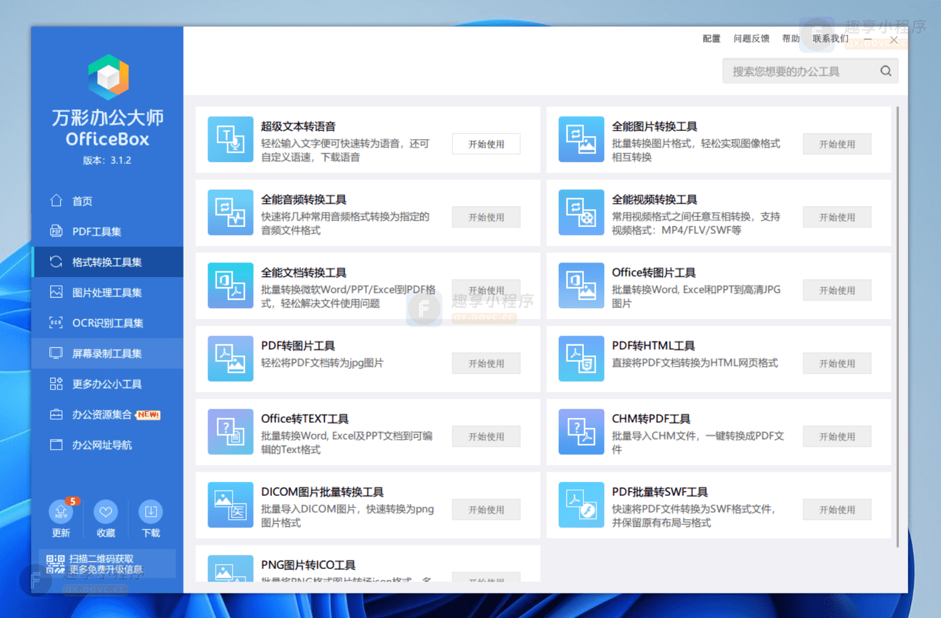This screenshot has width=941, height=618.
Task: Click 开始使用 for Office转TEXT工具
Action: pyautogui.click(x=486, y=436)
